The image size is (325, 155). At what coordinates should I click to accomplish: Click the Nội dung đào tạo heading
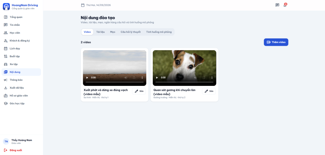98,18
